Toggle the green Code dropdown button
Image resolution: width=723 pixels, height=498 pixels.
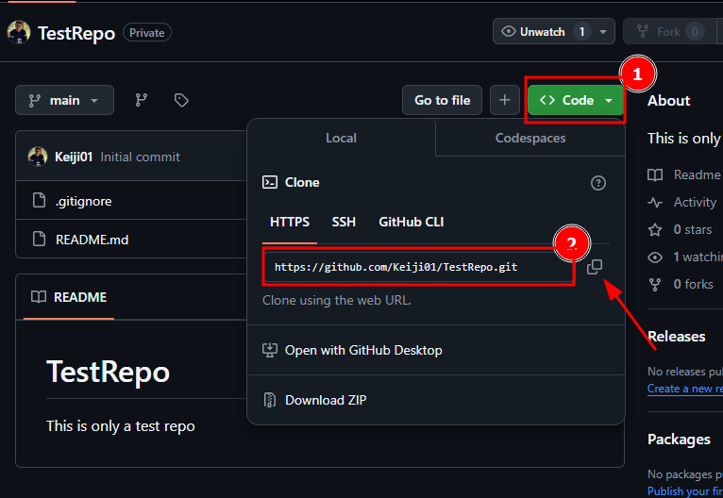pos(576,100)
